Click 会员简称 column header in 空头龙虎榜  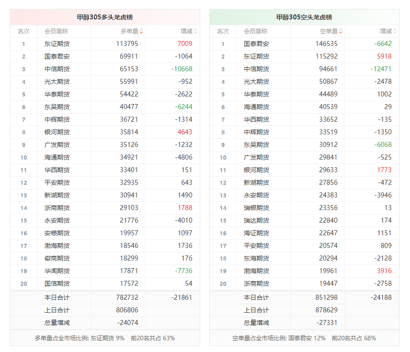(x=255, y=31)
